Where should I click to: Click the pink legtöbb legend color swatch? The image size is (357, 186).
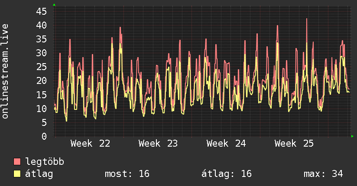(x=17, y=161)
